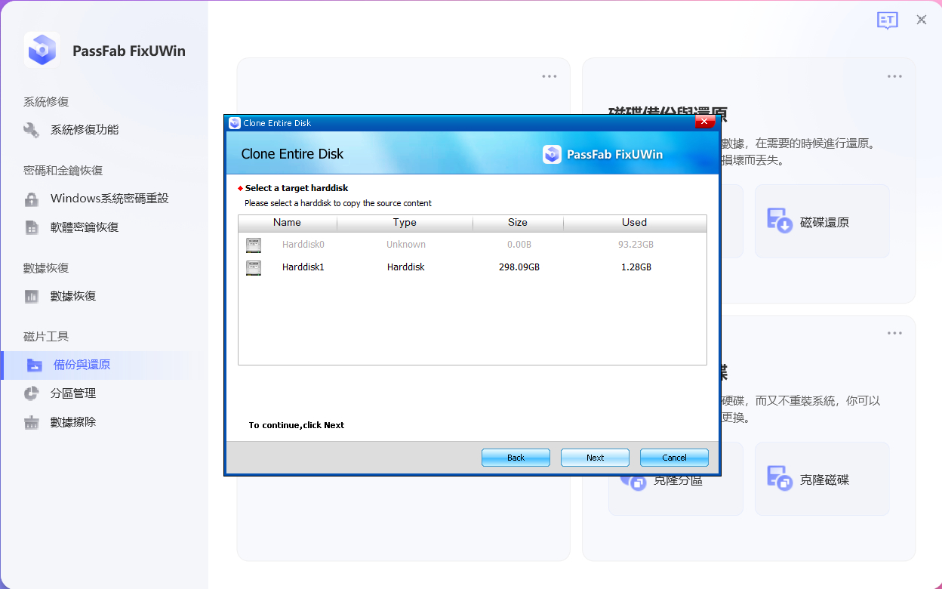942x589 pixels.
Task: Select the 數據恢復 data recovery icon
Action: point(31,295)
